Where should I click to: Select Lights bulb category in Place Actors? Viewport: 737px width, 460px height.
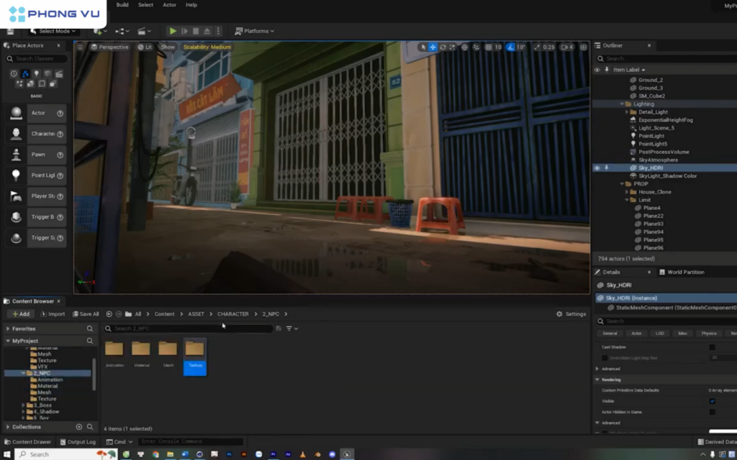(x=36, y=74)
